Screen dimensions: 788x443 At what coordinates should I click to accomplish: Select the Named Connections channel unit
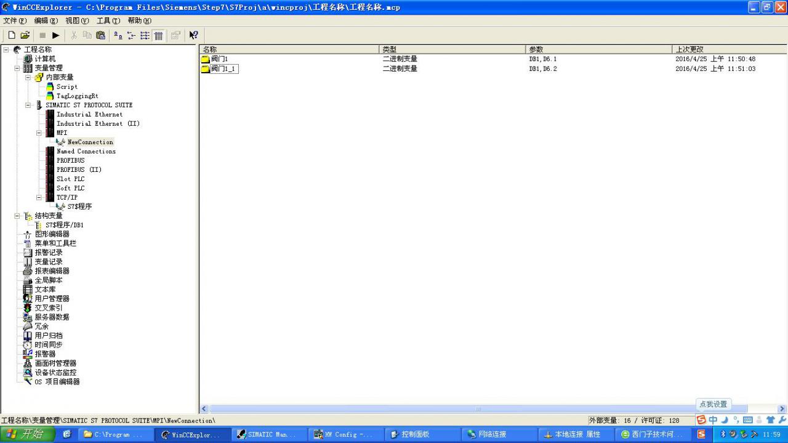pos(86,151)
